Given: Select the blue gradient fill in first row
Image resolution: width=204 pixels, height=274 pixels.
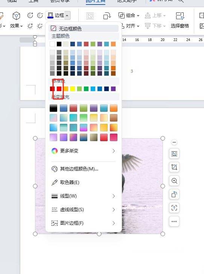Looking at the screenshot, I should (64, 108).
